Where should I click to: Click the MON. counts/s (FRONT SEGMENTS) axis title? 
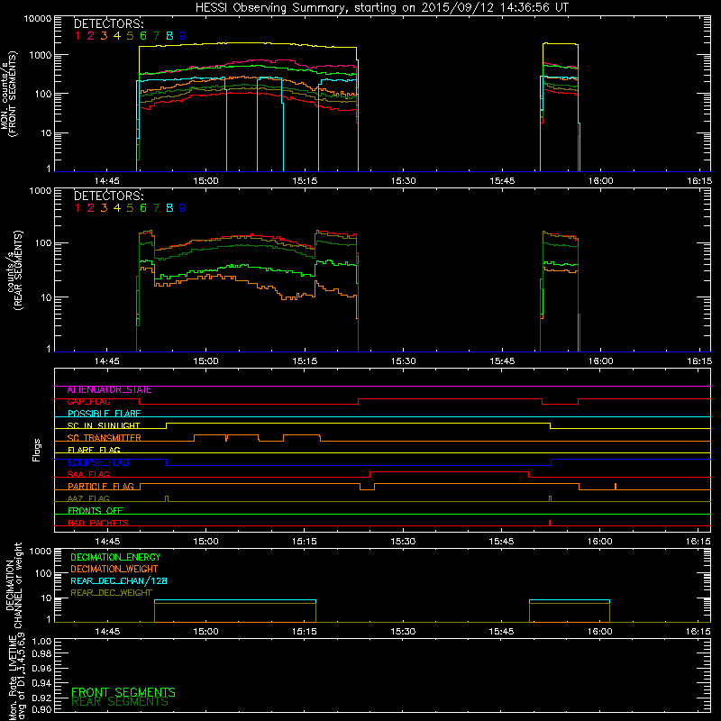coord(9,94)
